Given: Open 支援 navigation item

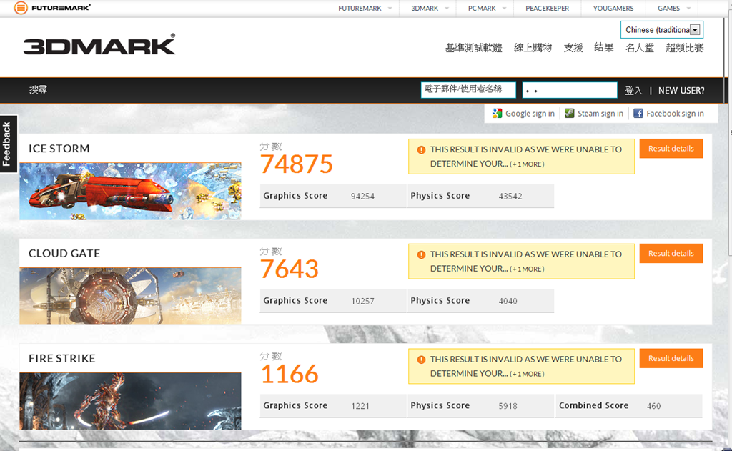Looking at the screenshot, I should pyautogui.click(x=573, y=48).
